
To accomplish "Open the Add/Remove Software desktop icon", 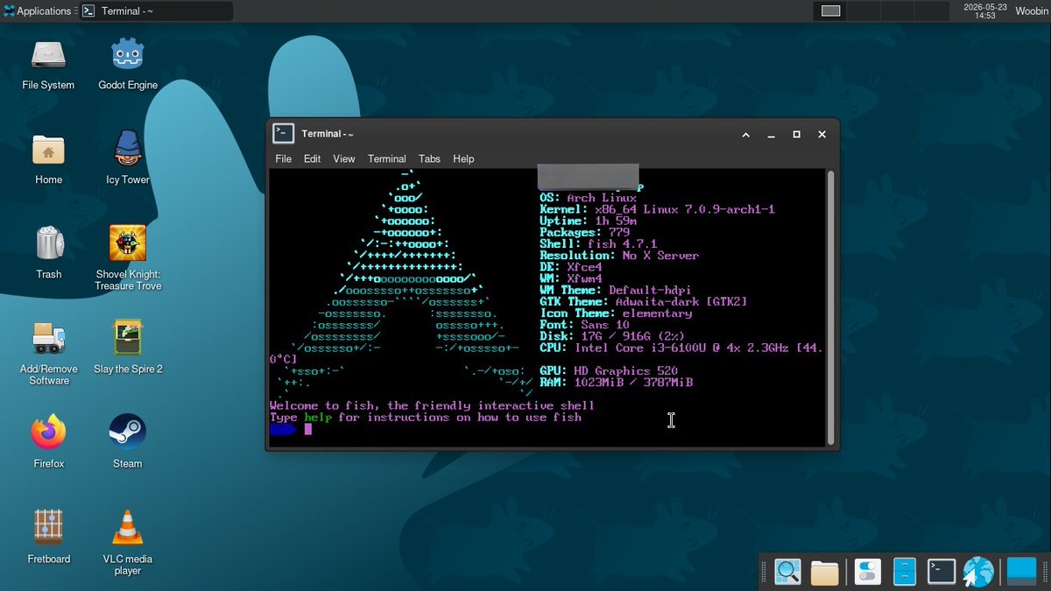I will point(48,338).
